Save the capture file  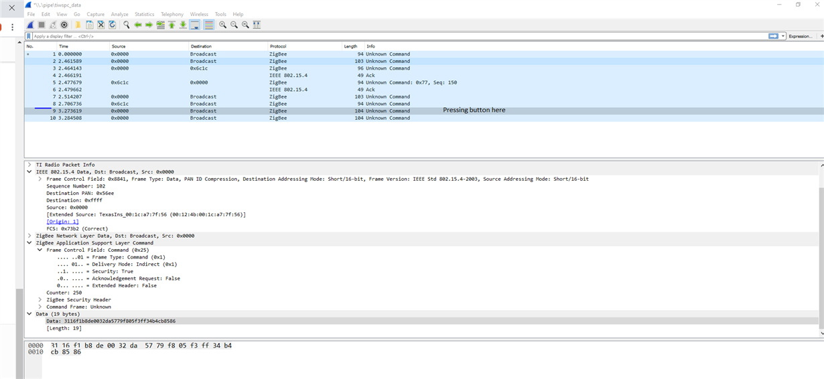(89, 25)
